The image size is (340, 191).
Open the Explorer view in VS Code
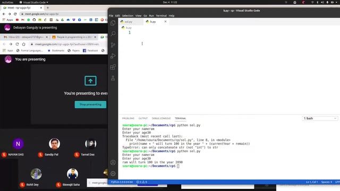[x=113, y=23]
